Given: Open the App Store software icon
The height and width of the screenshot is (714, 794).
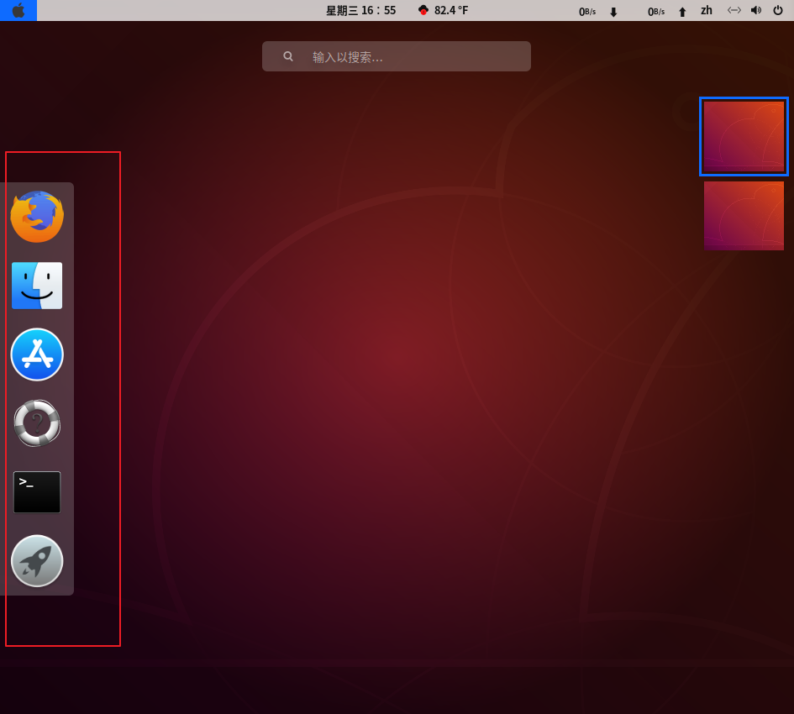Looking at the screenshot, I should tap(37, 354).
